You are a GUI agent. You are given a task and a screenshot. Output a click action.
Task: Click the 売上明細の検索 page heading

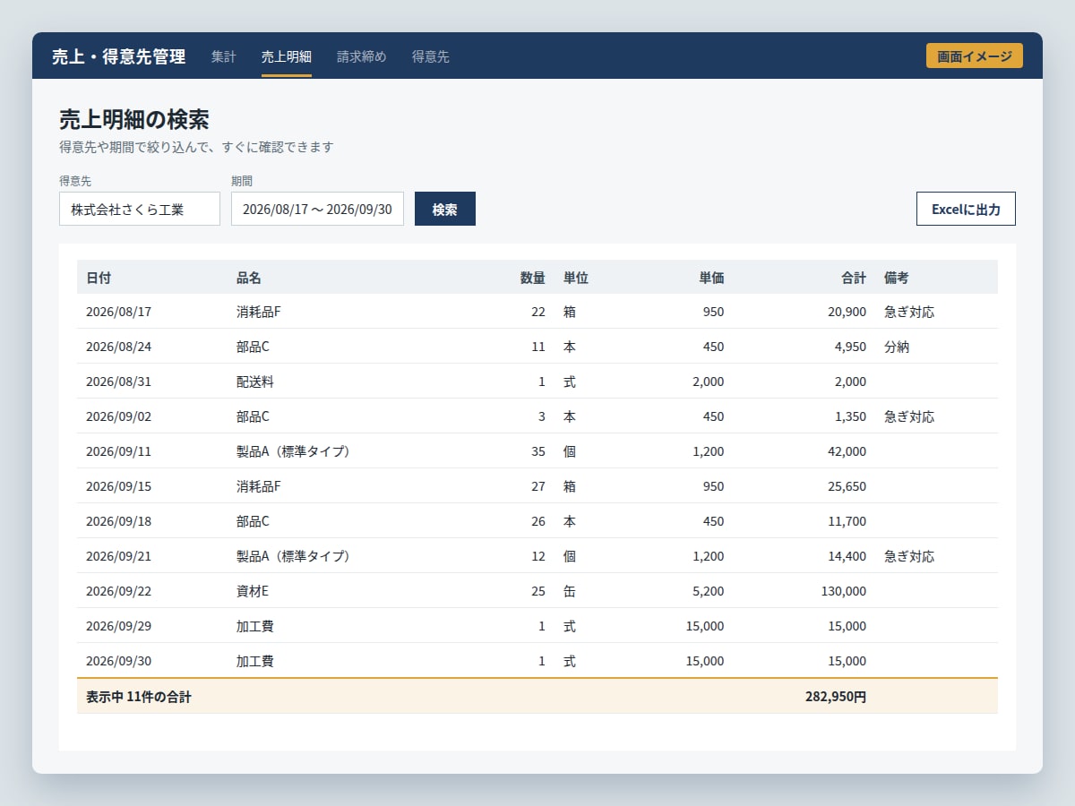(x=134, y=119)
